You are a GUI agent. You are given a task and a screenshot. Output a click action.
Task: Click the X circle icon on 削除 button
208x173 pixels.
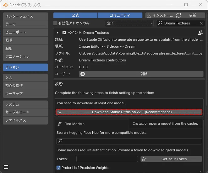(x=83, y=74)
